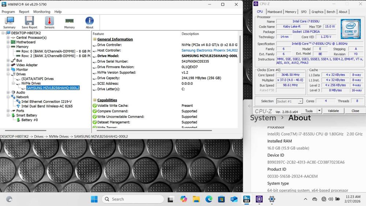The width and height of the screenshot is (366, 206).
Task: Collapse the NVMe Drives node
Action: click(13, 83)
